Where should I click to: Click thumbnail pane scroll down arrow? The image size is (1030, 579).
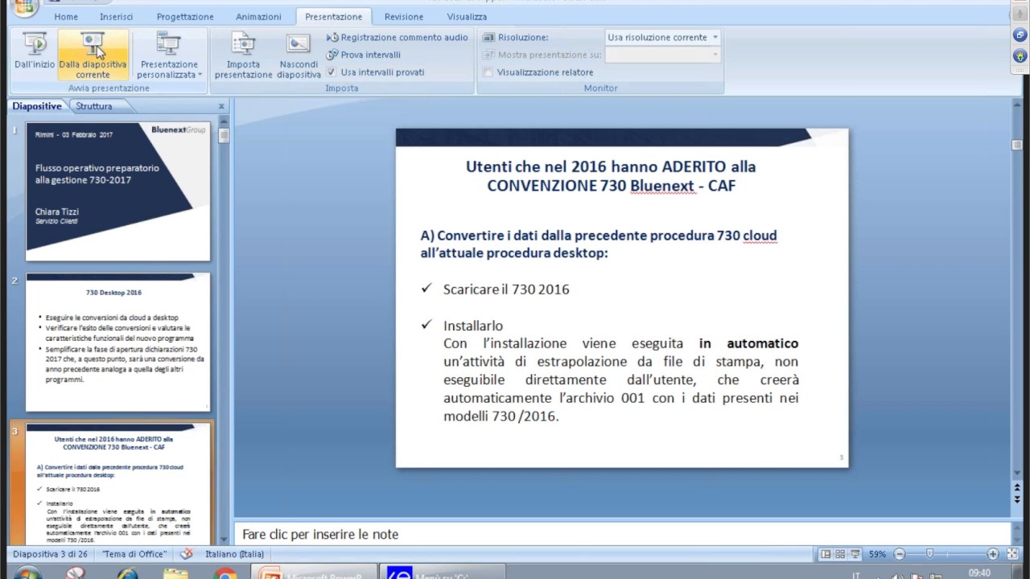coord(224,540)
